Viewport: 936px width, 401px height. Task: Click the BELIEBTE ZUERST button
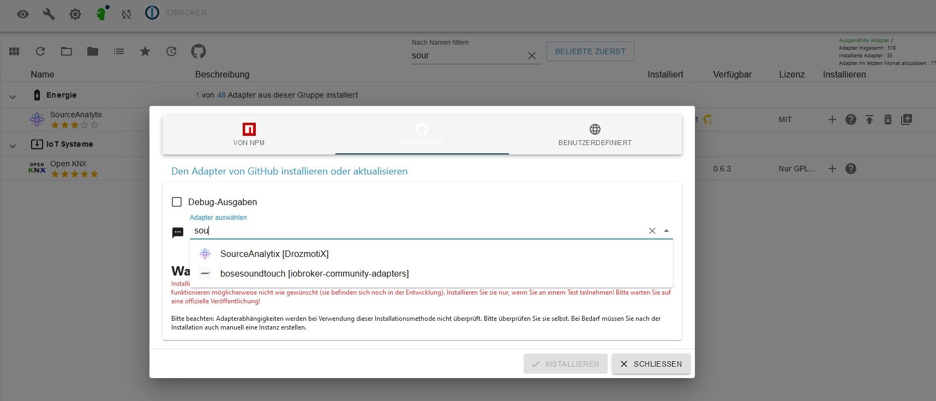(590, 51)
